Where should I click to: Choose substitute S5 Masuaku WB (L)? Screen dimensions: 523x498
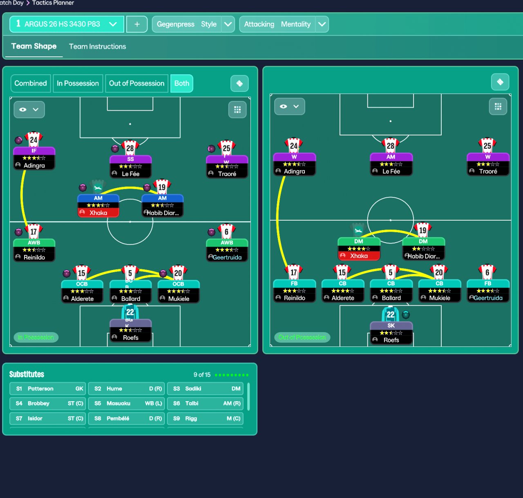pos(127,403)
